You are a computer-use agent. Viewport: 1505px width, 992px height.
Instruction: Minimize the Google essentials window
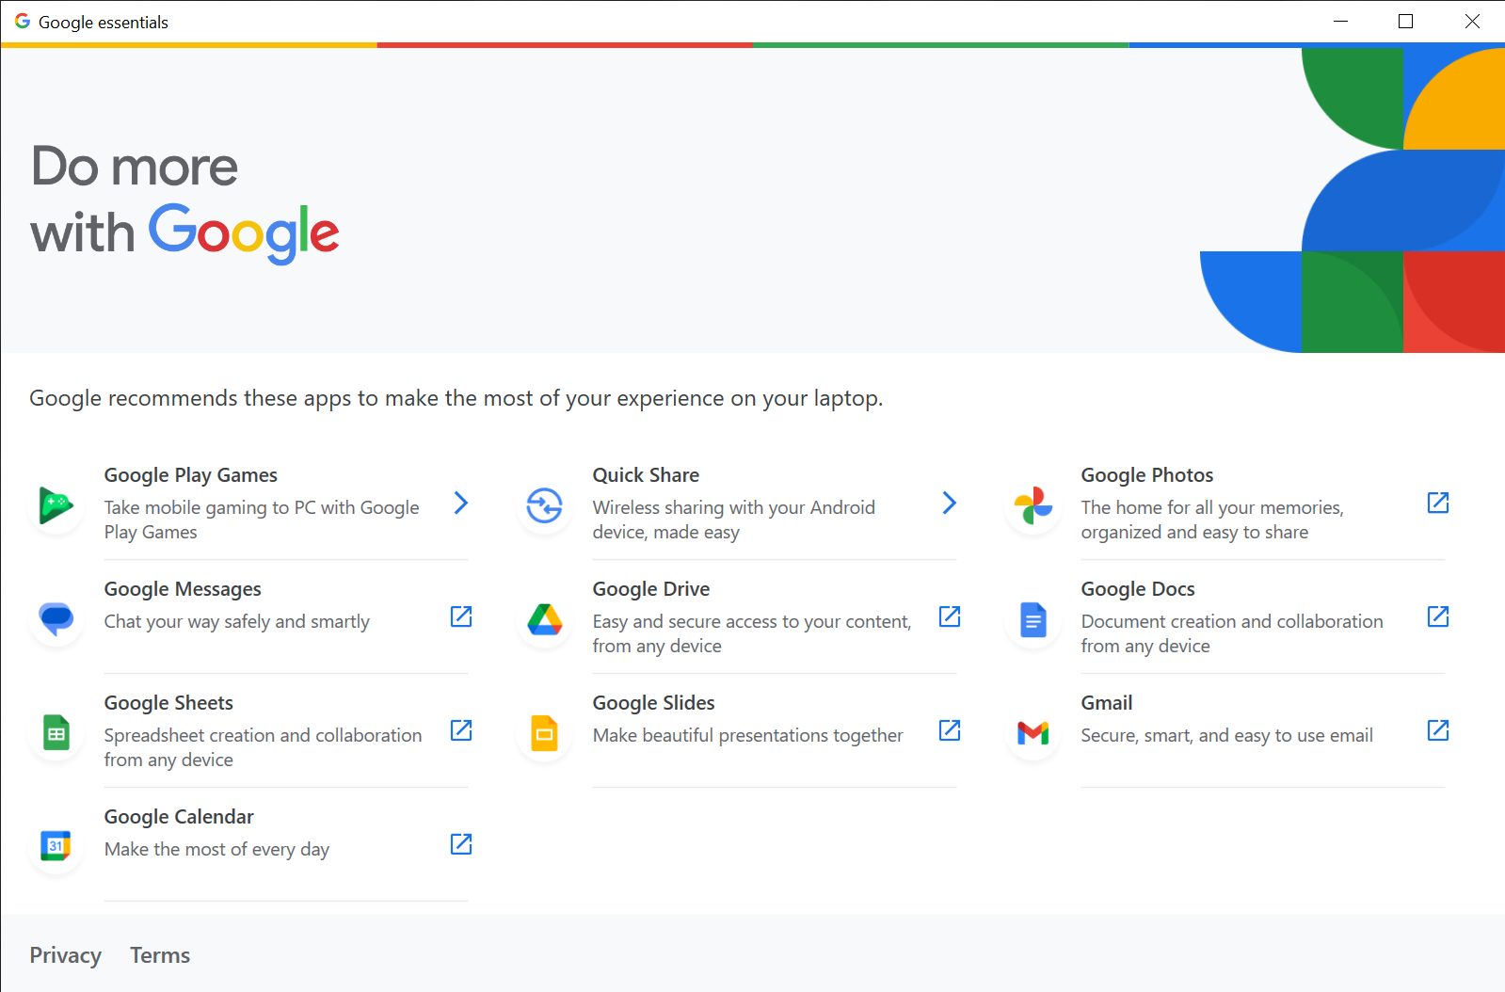coord(1341,21)
